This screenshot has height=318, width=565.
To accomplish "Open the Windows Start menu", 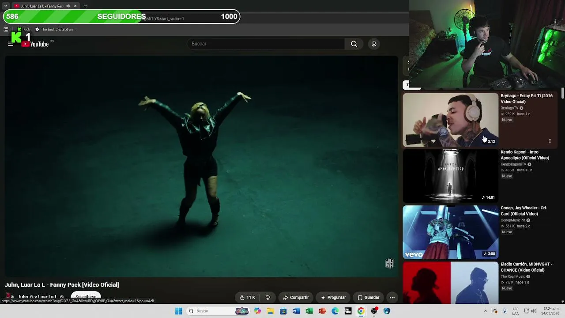I will tap(178, 311).
